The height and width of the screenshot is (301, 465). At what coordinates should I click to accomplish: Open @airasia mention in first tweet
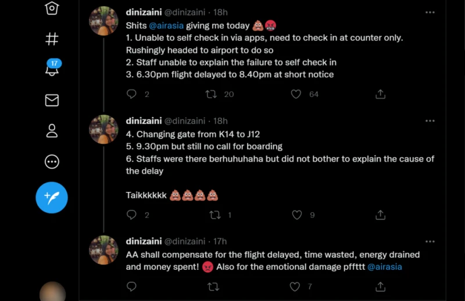click(168, 26)
